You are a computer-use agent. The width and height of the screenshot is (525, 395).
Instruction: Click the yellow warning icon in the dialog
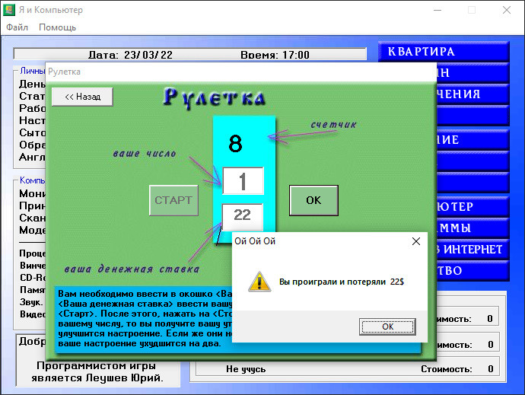point(259,282)
